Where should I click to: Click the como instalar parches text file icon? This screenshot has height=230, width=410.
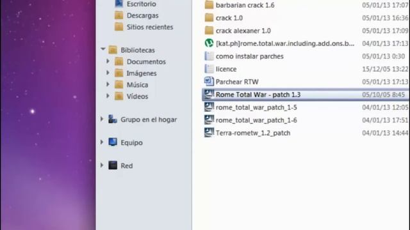[209, 56]
